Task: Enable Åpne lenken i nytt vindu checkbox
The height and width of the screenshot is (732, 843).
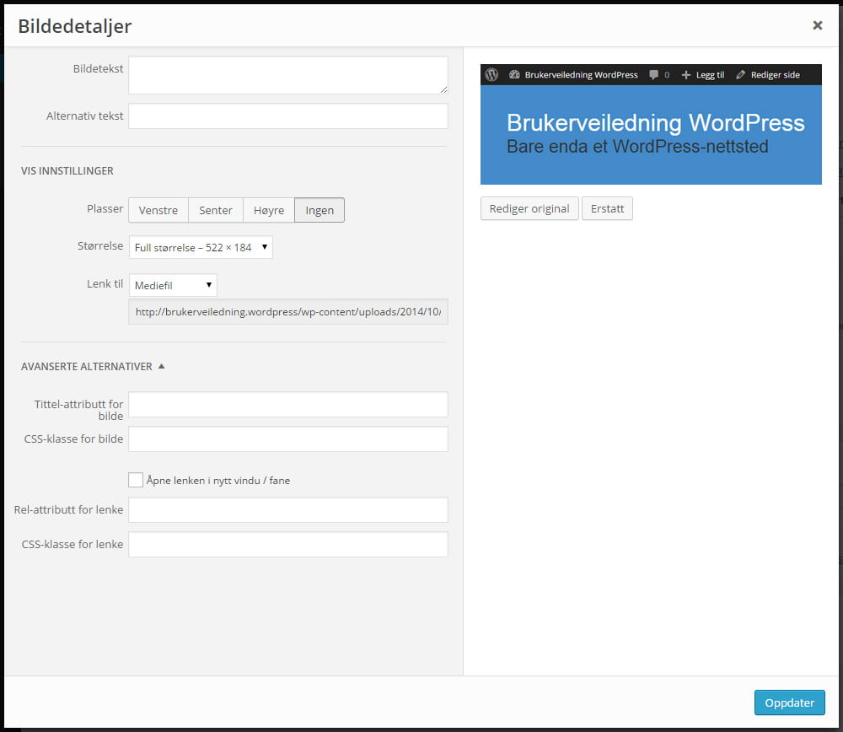Action: (x=136, y=480)
